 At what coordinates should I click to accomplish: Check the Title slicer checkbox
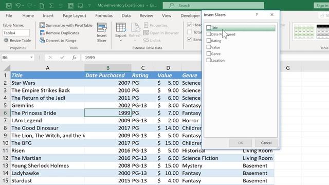click(209, 27)
